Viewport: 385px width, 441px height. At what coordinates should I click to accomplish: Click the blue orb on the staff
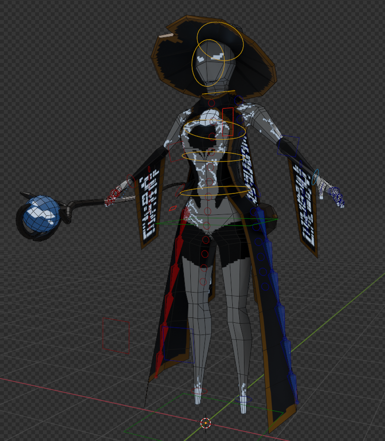(41, 214)
